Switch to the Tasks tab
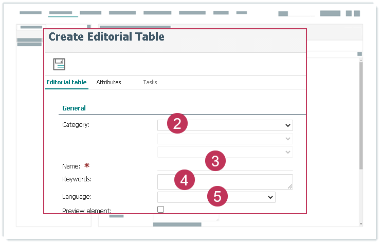The image size is (381, 244). pos(150,82)
